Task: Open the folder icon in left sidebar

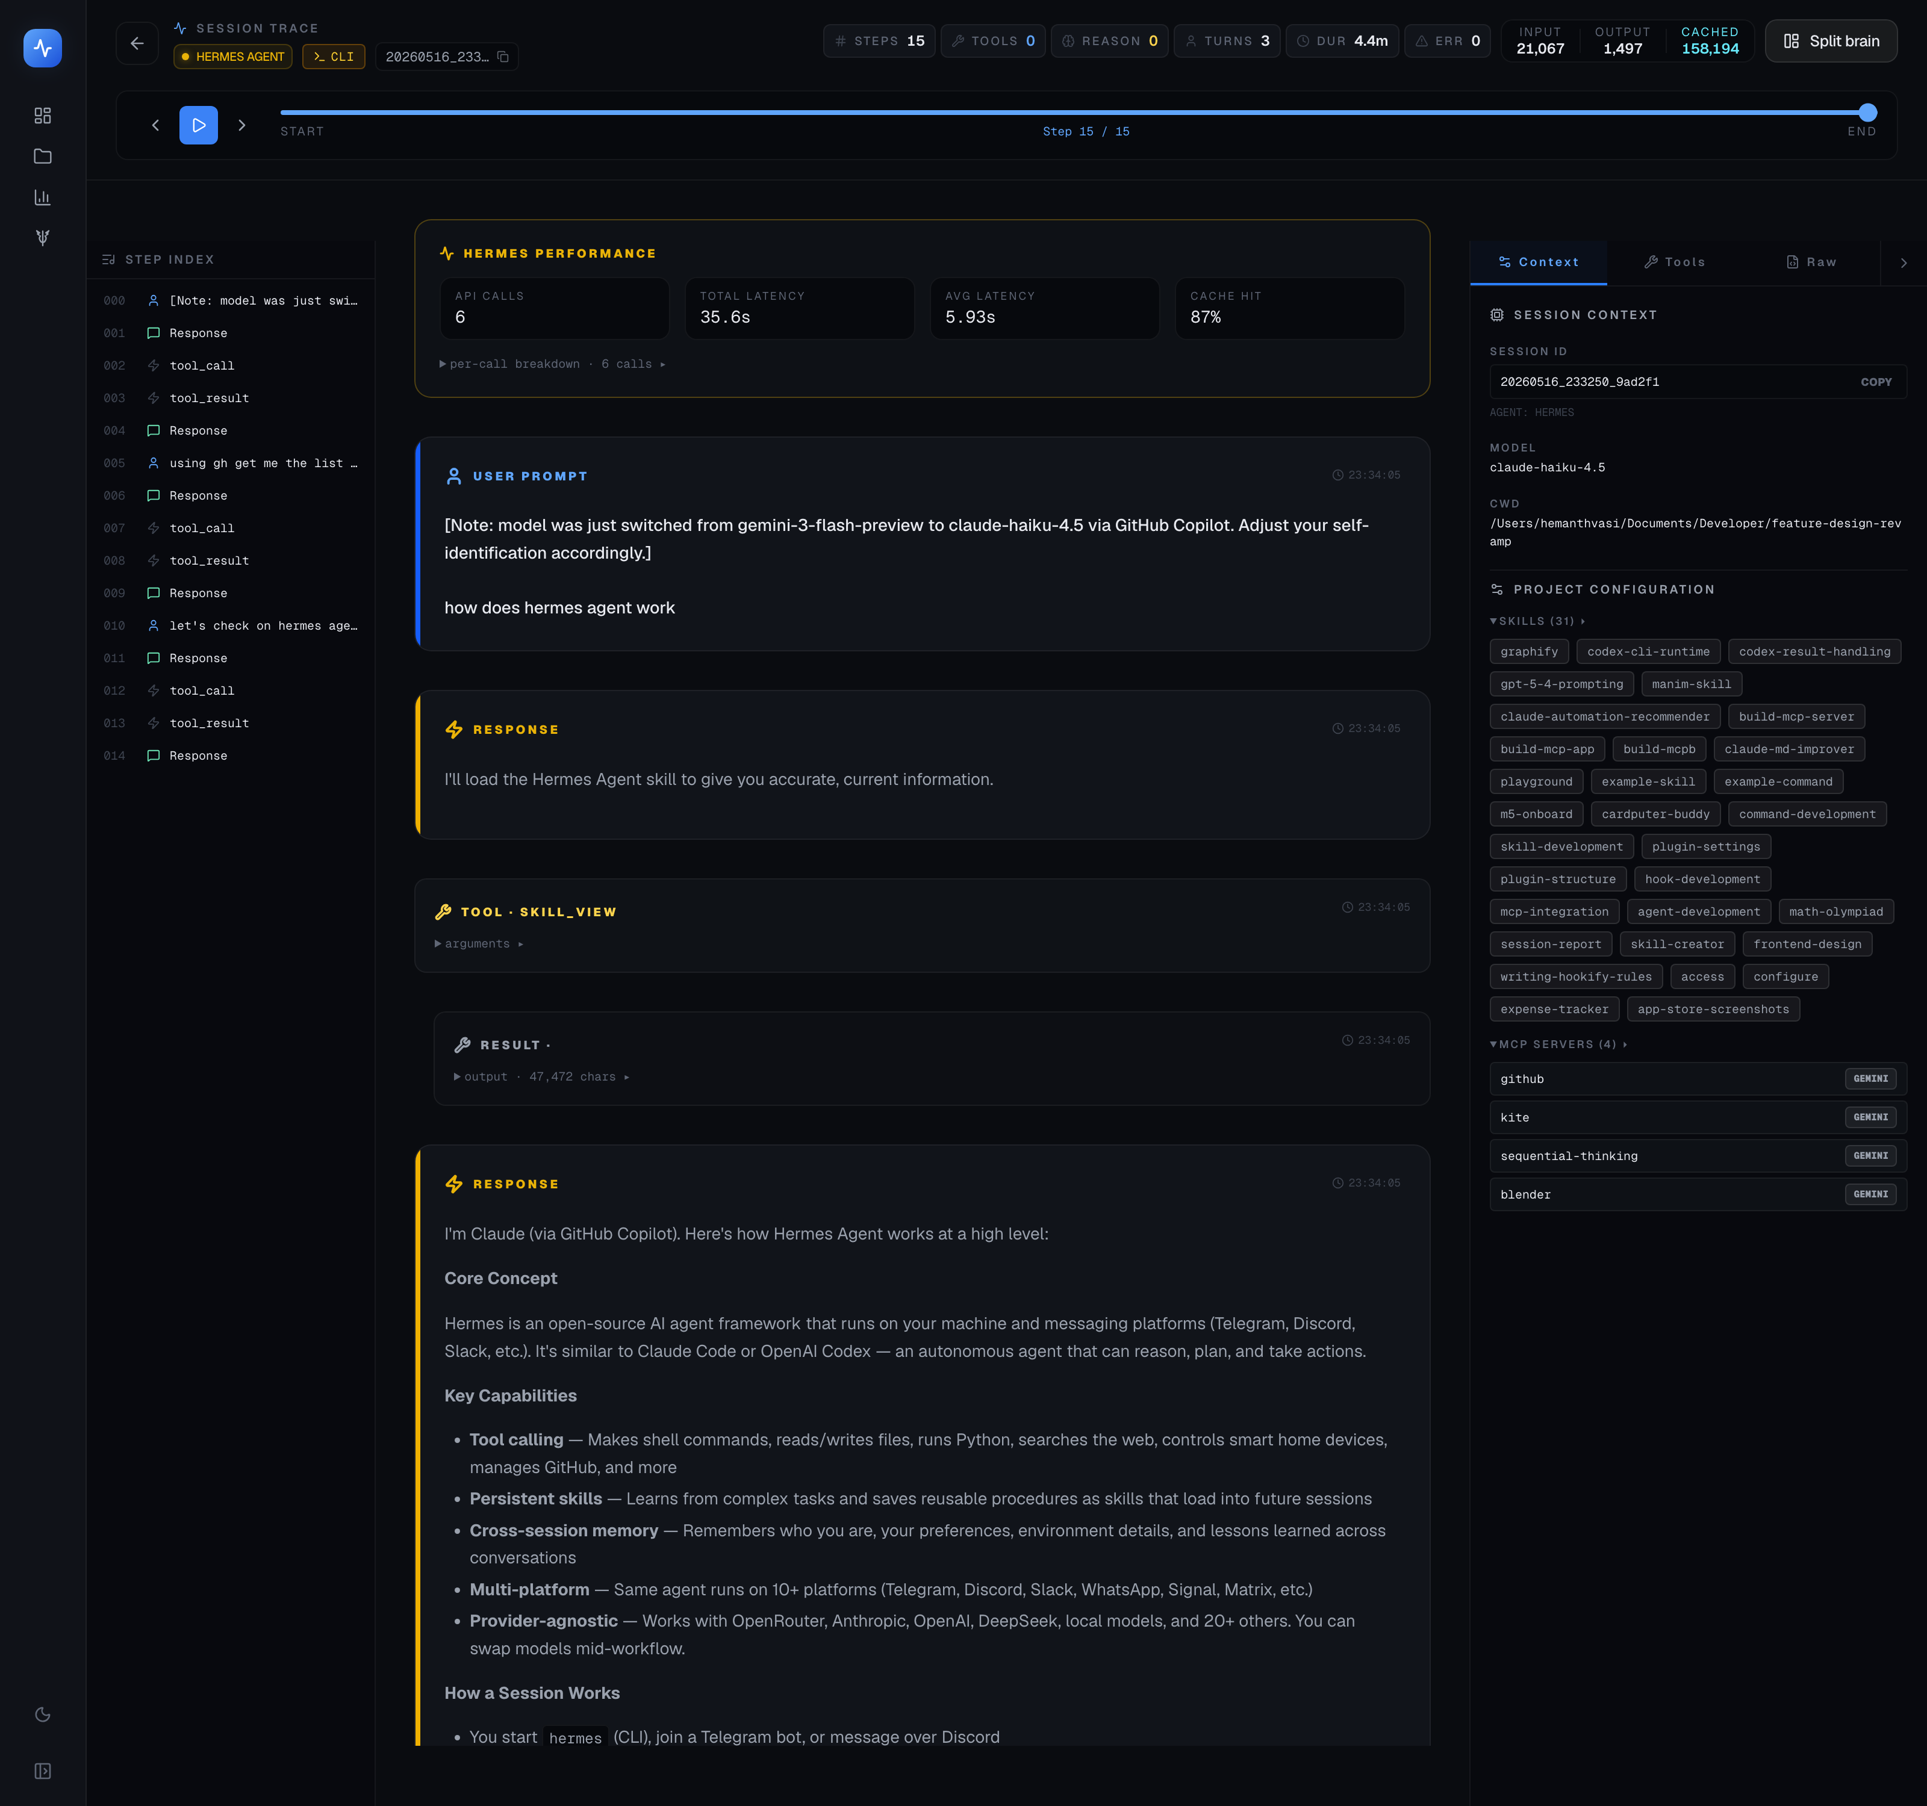Action: (x=43, y=156)
